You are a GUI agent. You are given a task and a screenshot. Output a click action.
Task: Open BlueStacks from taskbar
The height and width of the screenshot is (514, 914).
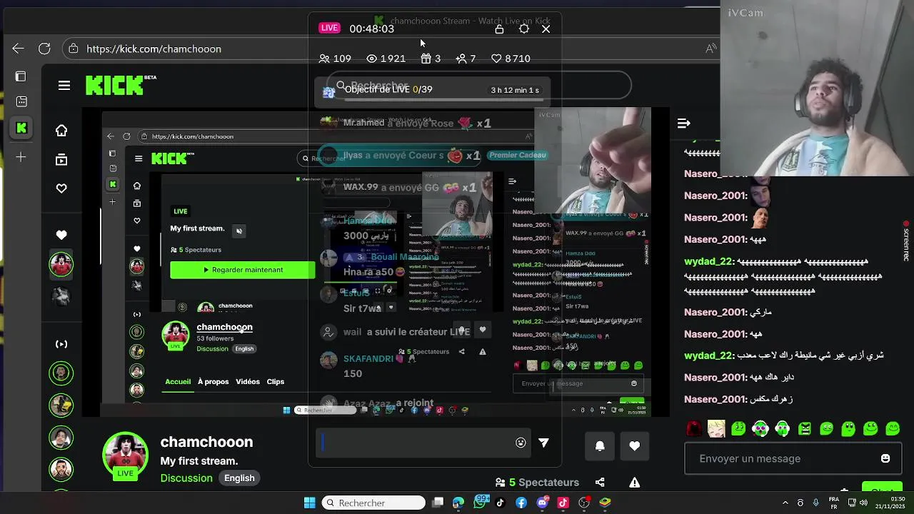[605, 503]
